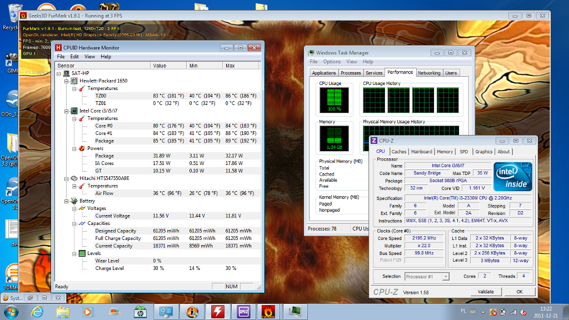This screenshot has width=569, height=320.
Task: Switch to the Processes tab
Action: point(351,73)
